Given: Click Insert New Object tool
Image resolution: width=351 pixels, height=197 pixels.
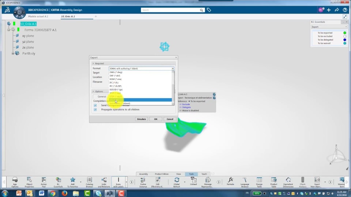Looking at the screenshot, I should pyautogui.click(x=317, y=182).
